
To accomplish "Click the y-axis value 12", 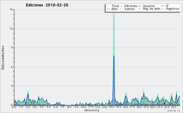I will coord(11,29).
